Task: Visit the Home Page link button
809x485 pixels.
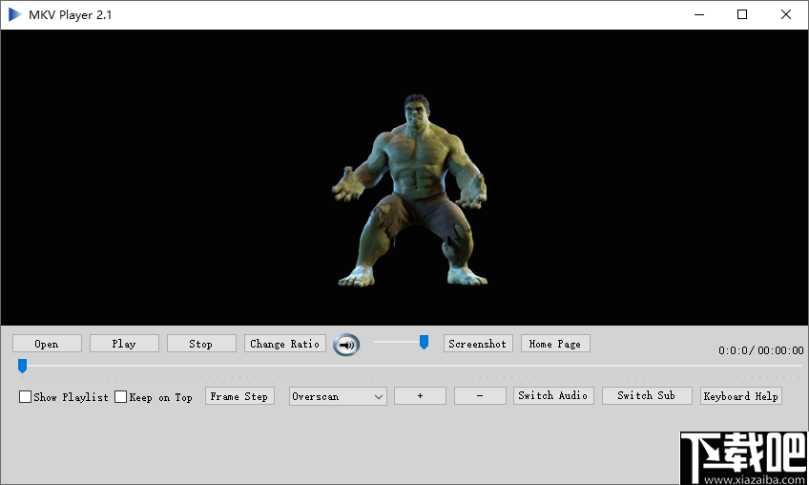Action: [555, 344]
